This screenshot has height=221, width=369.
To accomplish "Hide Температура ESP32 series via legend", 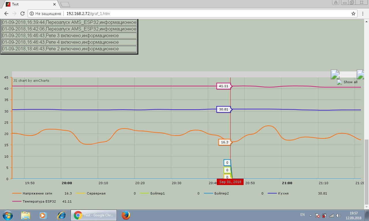I will click(39, 201).
